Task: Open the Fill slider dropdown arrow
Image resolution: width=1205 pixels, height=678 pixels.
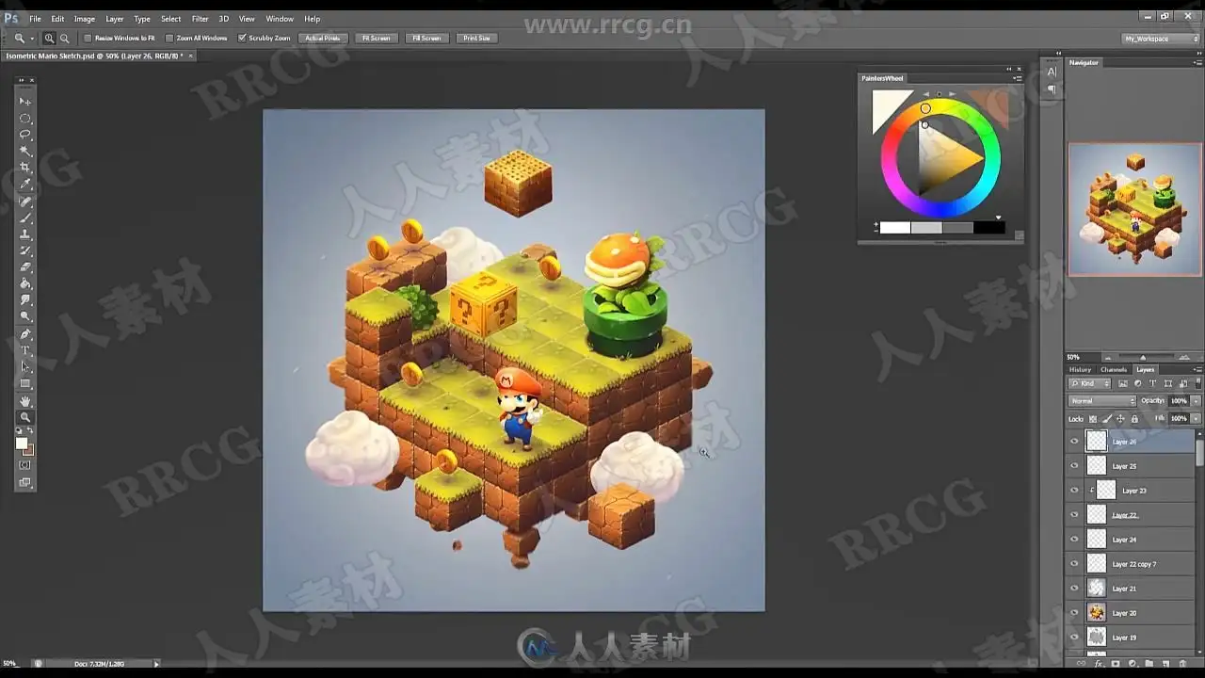Action: 1196,418
